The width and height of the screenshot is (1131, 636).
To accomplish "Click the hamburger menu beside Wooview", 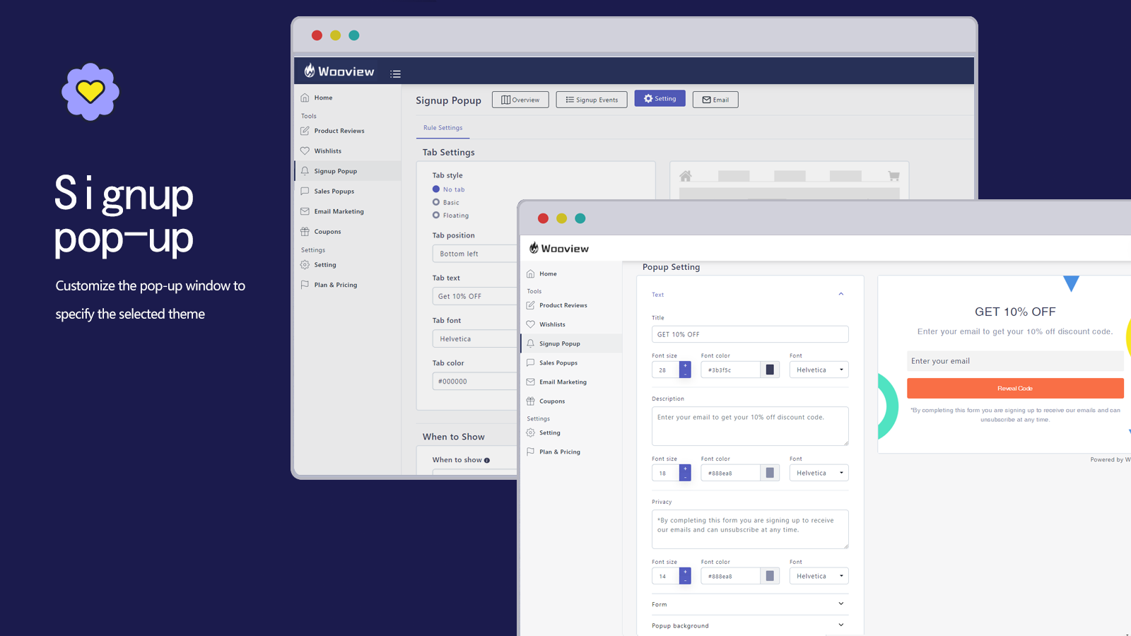I will [395, 73].
